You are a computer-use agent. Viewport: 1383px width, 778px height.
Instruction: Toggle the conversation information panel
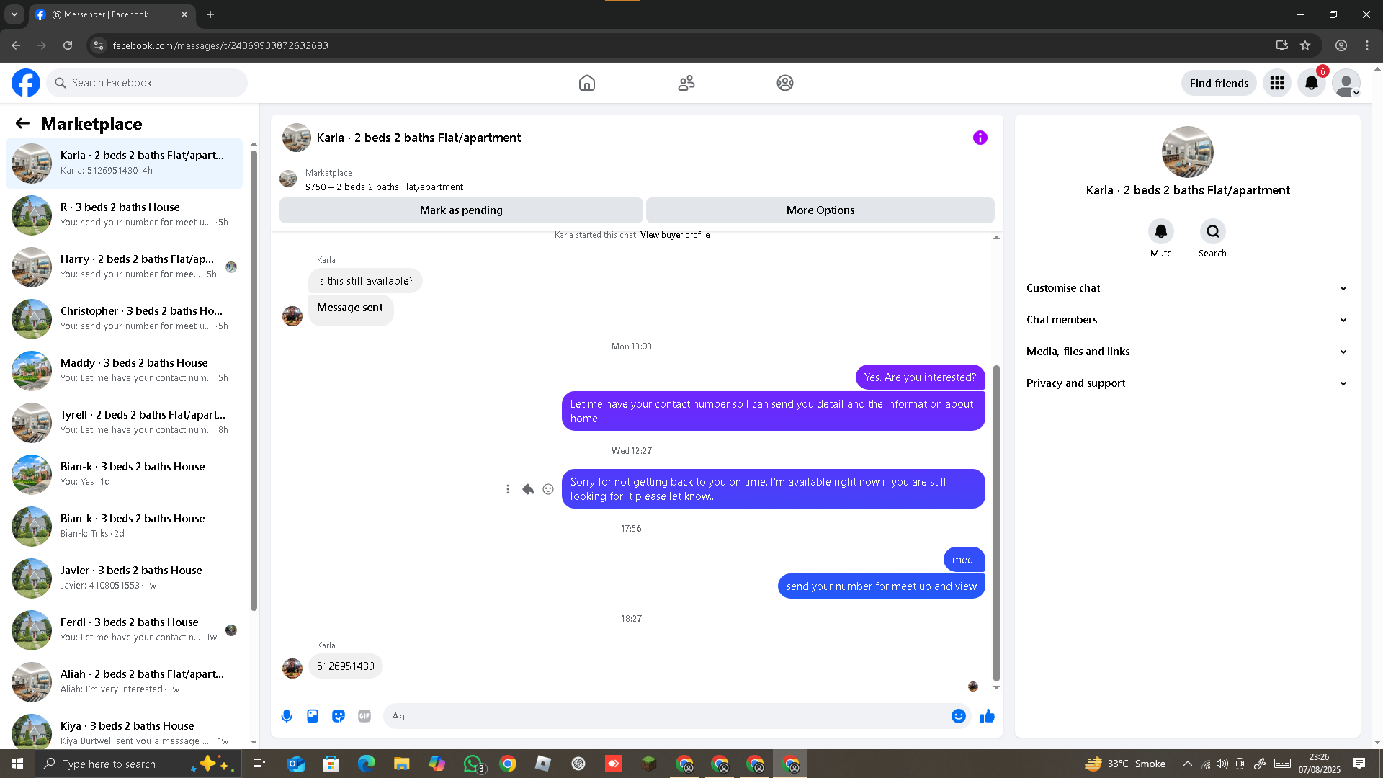(980, 138)
